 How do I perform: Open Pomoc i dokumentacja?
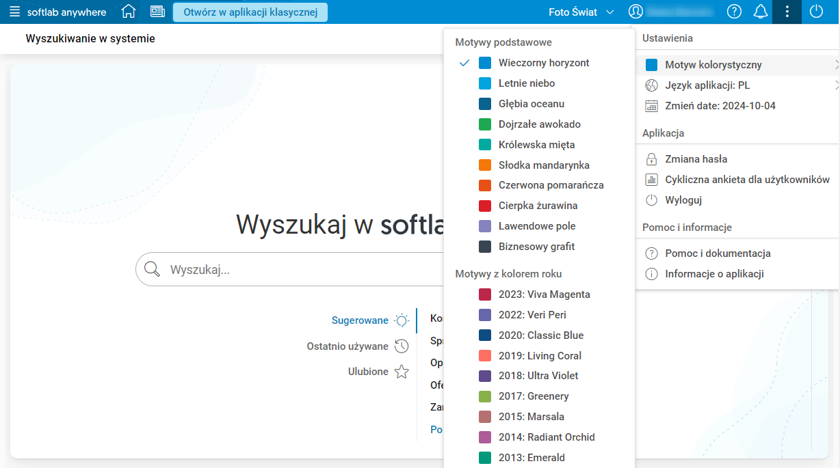coord(718,253)
